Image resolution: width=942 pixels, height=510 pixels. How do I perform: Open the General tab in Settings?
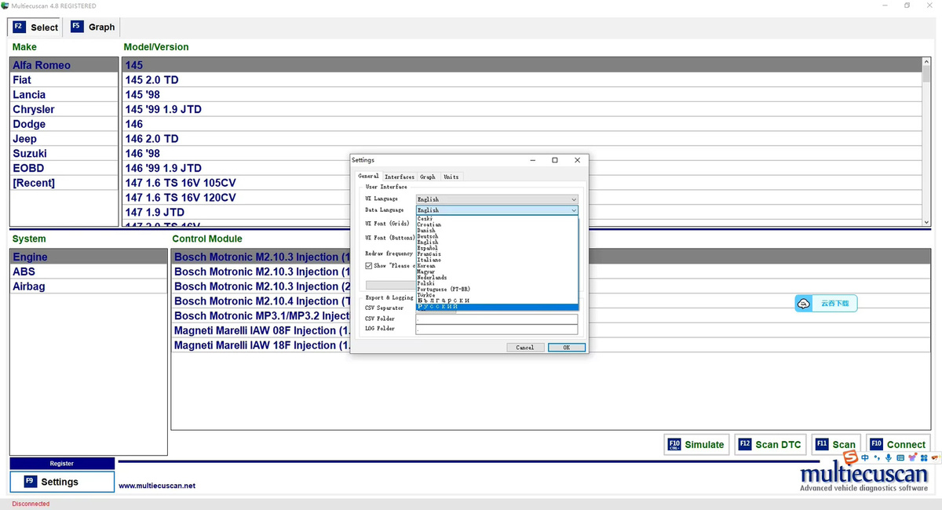[368, 177]
